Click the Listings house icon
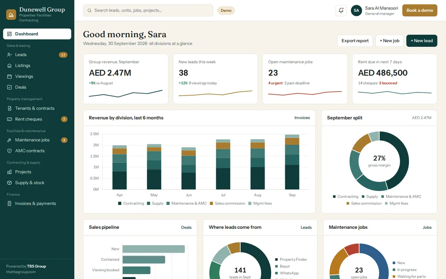 tap(10, 65)
